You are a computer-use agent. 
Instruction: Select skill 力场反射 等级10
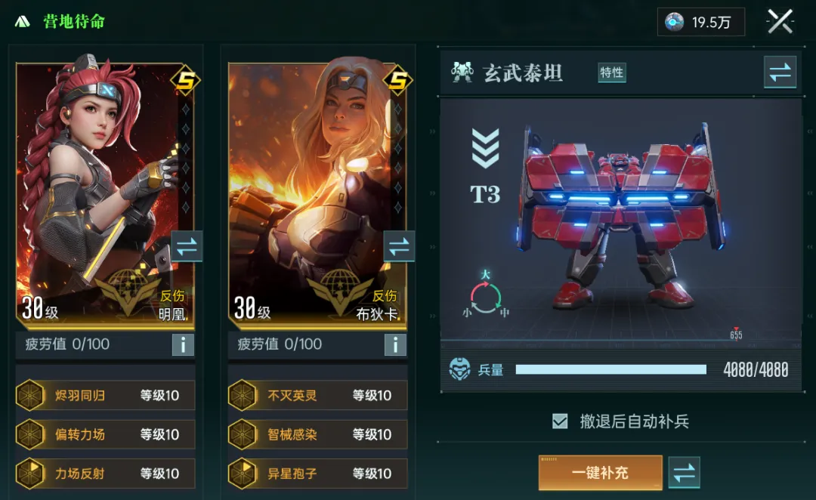point(106,474)
